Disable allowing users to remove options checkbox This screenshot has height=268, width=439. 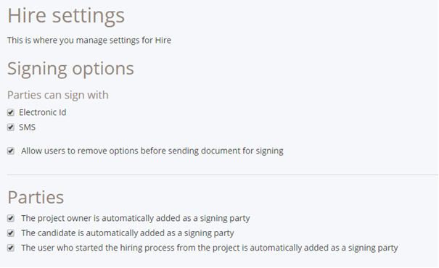[x=11, y=151]
